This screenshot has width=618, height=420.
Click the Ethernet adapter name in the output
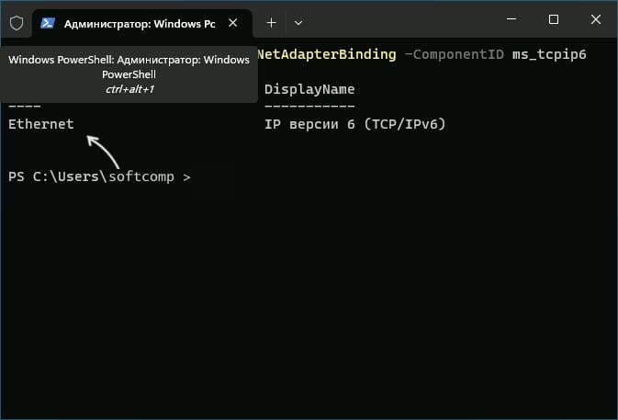pyautogui.click(x=41, y=124)
